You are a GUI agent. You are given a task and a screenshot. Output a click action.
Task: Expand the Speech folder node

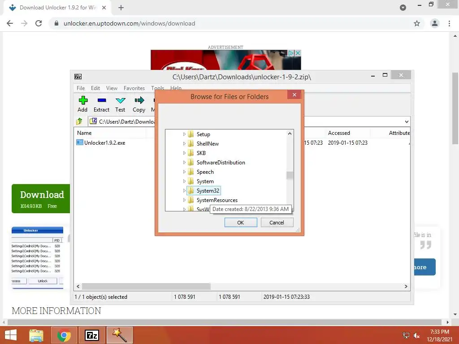coord(184,172)
